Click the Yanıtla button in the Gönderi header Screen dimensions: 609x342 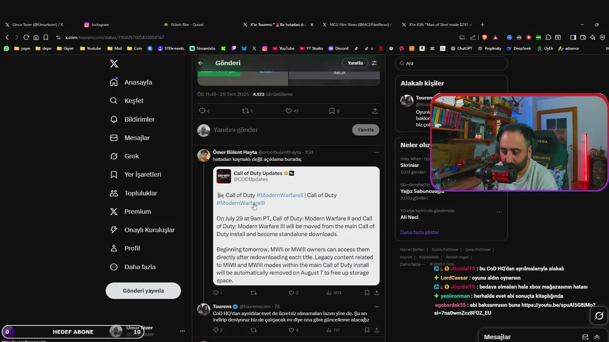[x=355, y=63]
